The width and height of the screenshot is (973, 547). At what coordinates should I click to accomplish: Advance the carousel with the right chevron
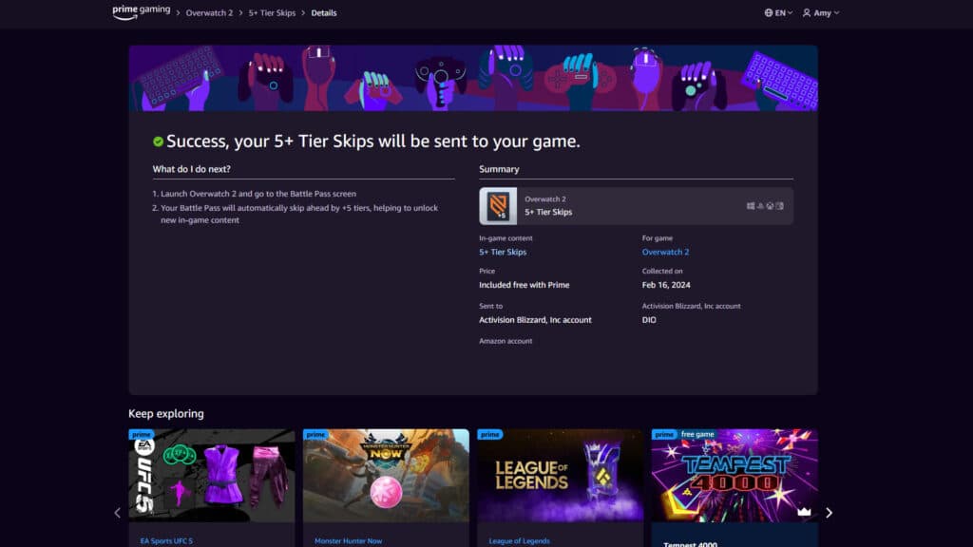pyautogui.click(x=829, y=512)
